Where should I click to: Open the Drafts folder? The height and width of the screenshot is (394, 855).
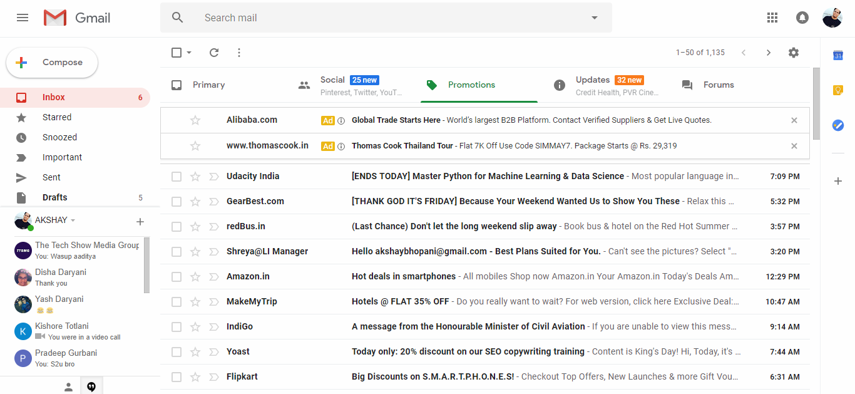[54, 197]
